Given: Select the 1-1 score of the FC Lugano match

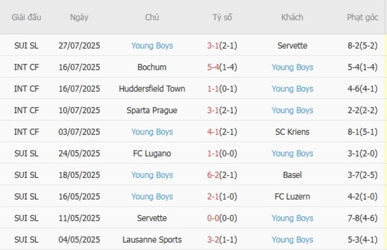Looking at the screenshot, I should [x=213, y=154].
